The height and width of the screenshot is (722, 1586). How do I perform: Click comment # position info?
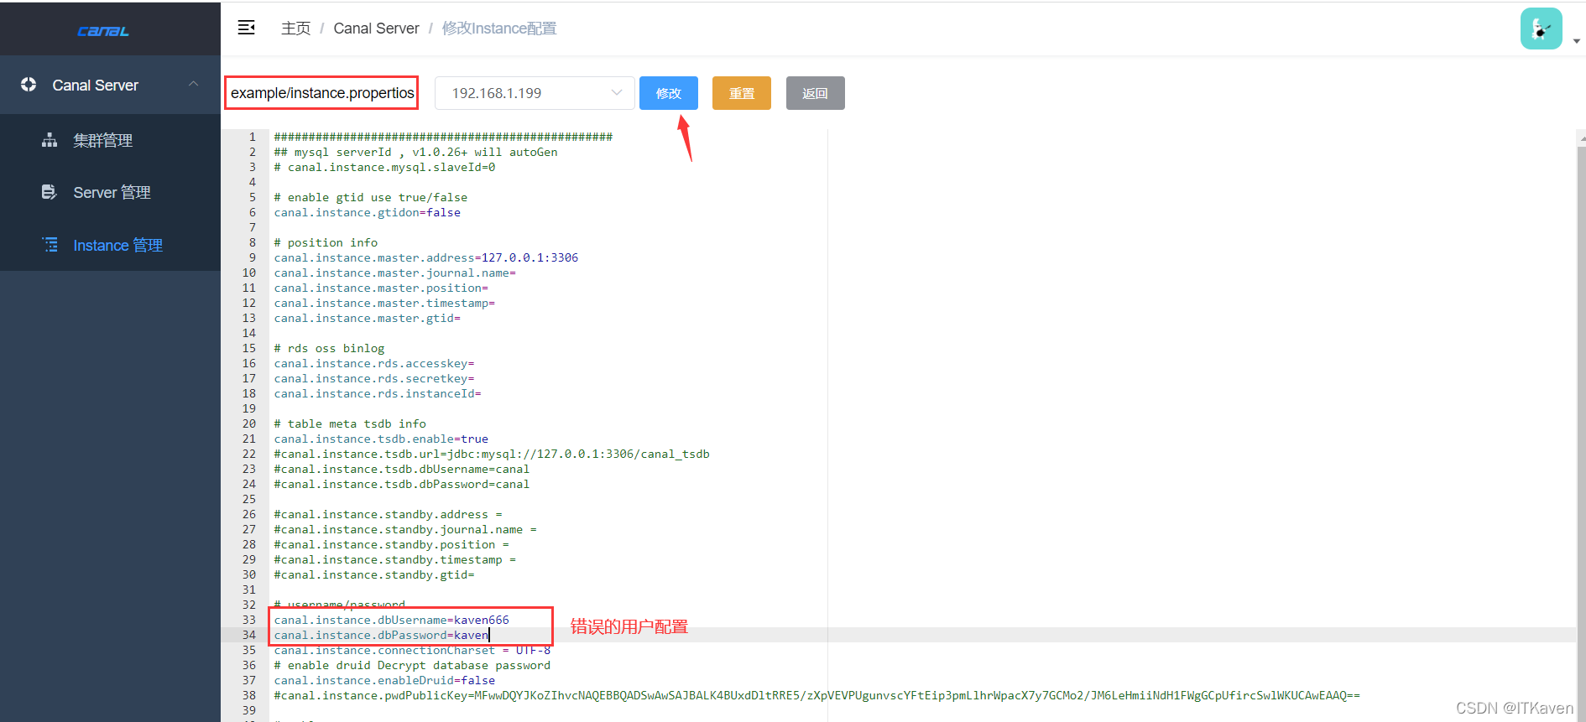tap(326, 242)
